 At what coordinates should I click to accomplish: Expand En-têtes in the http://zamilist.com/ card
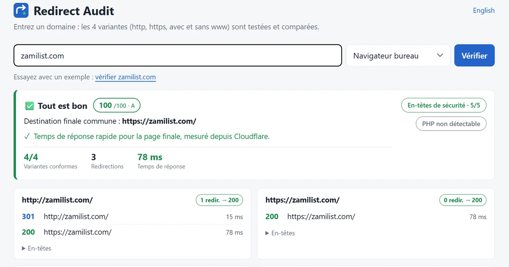36,248
